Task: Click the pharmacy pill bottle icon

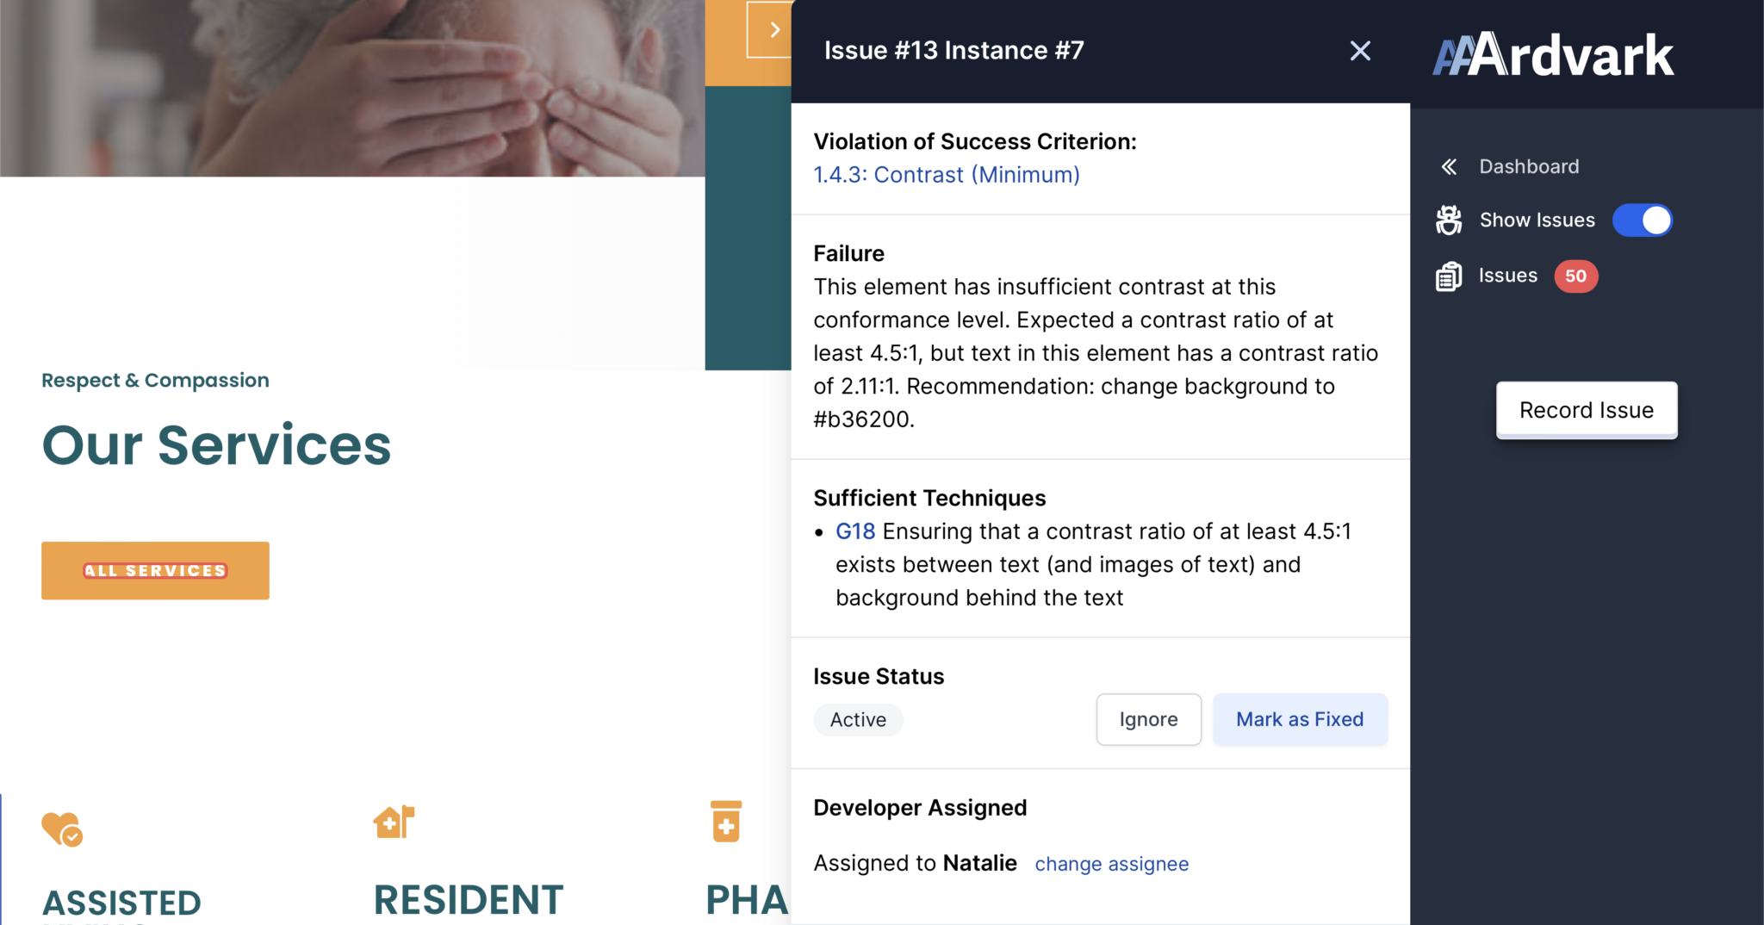Action: click(726, 822)
